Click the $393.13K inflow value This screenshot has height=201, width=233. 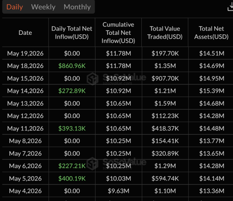(x=72, y=128)
